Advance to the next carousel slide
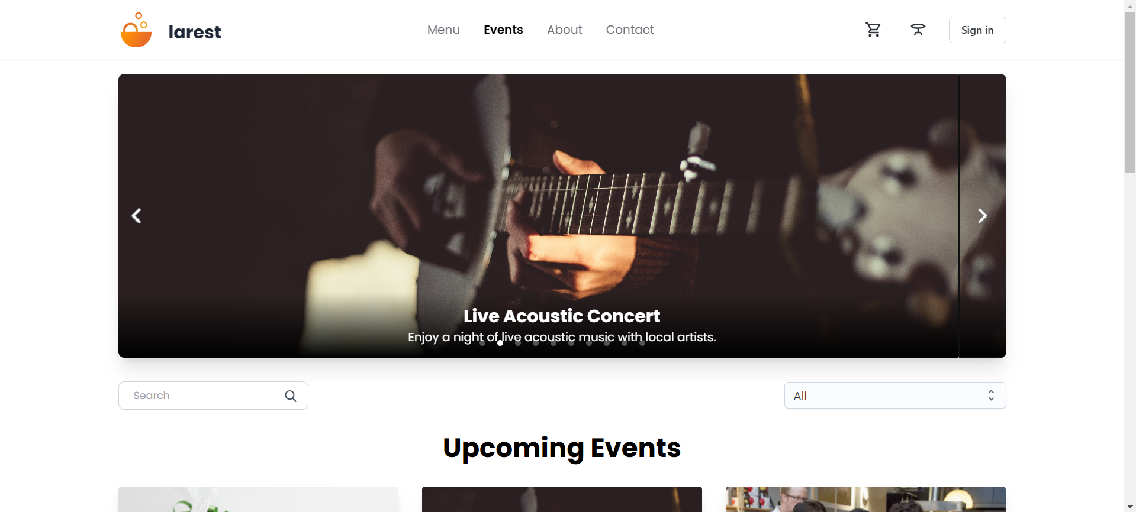 pos(982,216)
